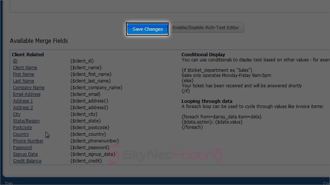Insert the State/Region merge field
This screenshot has height=185, width=330.
click(x=26, y=121)
